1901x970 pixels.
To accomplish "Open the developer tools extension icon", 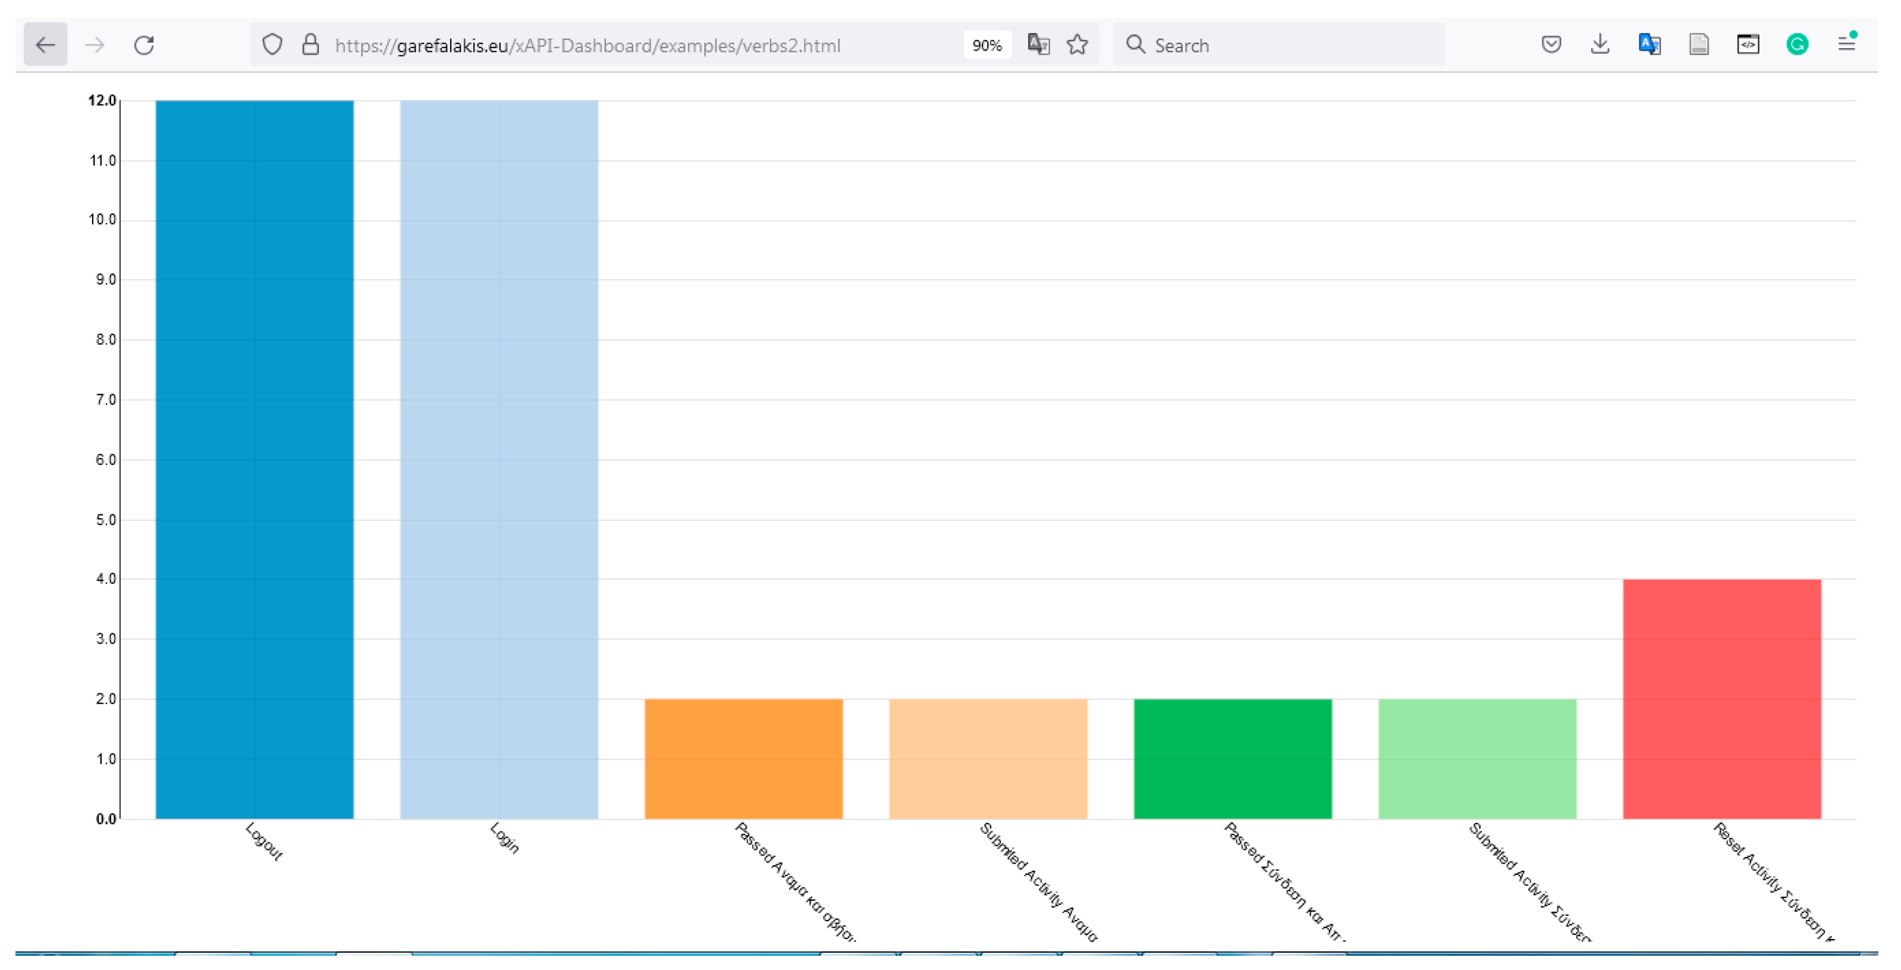I will tap(1748, 45).
